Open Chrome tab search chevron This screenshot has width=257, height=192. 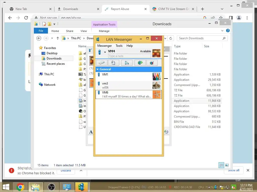222,9
